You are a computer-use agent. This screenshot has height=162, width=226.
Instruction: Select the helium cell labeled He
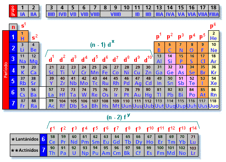pos(214,36)
